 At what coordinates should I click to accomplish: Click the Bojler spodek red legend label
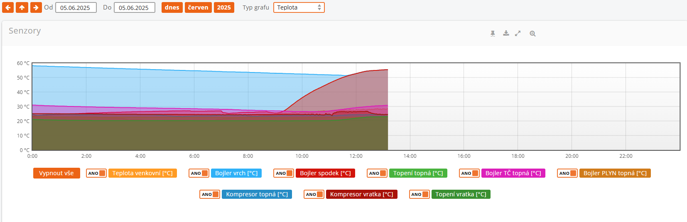tap(325, 173)
